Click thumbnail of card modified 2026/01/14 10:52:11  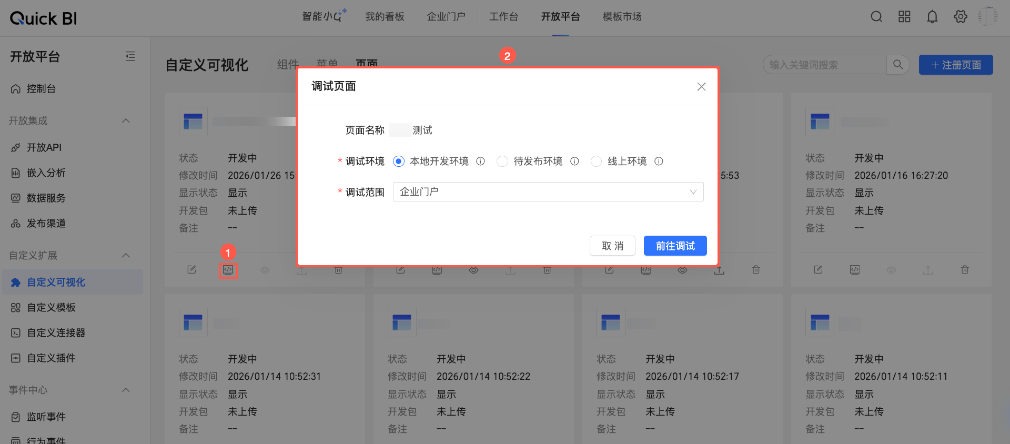tap(820, 322)
